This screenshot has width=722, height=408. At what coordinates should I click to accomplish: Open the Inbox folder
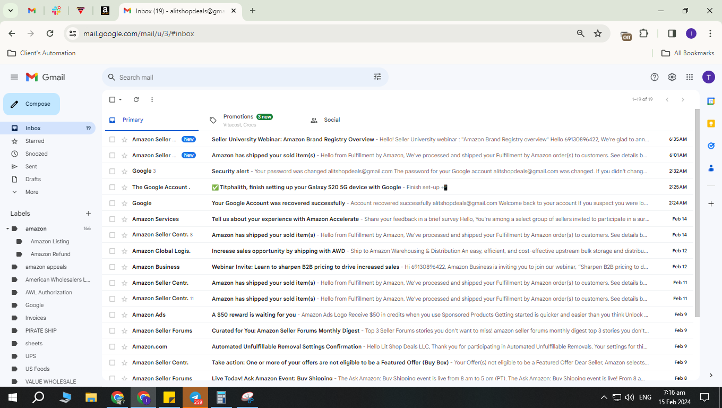coord(48,128)
